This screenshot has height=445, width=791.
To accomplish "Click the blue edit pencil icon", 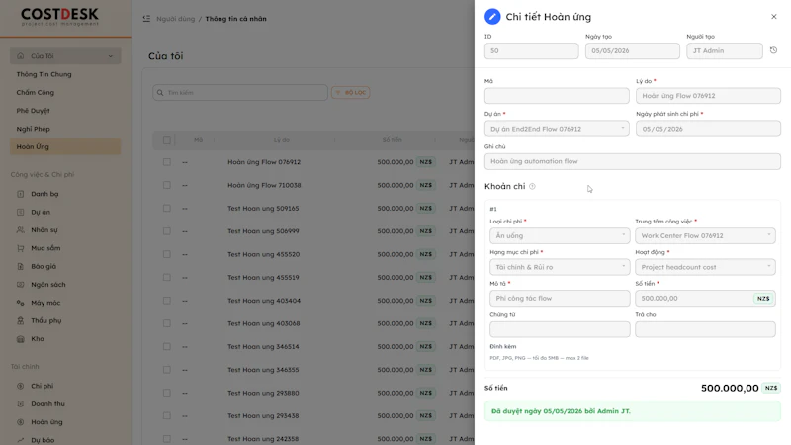I will (492, 17).
